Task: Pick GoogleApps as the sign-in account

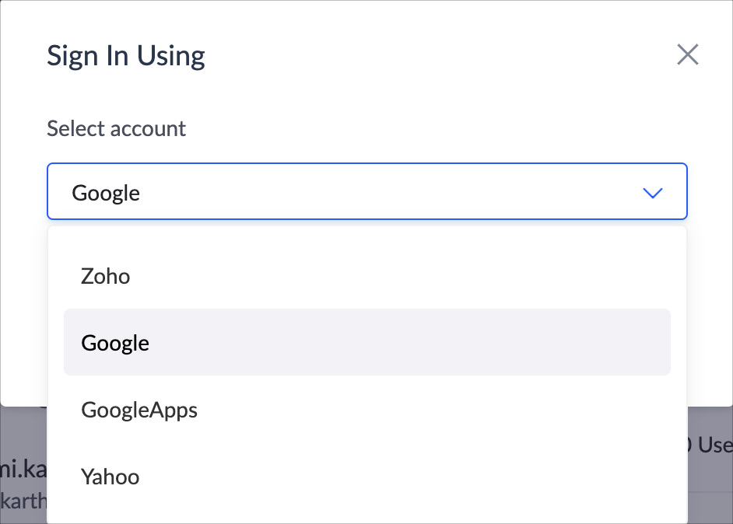Action: tap(139, 410)
